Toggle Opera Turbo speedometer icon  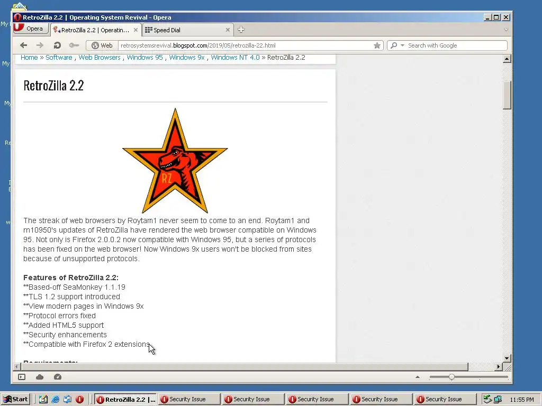(58, 376)
